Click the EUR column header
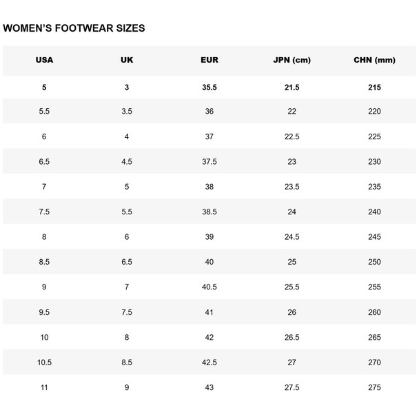This screenshot has width=419, height=419. pyautogui.click(x=209, y=60)
